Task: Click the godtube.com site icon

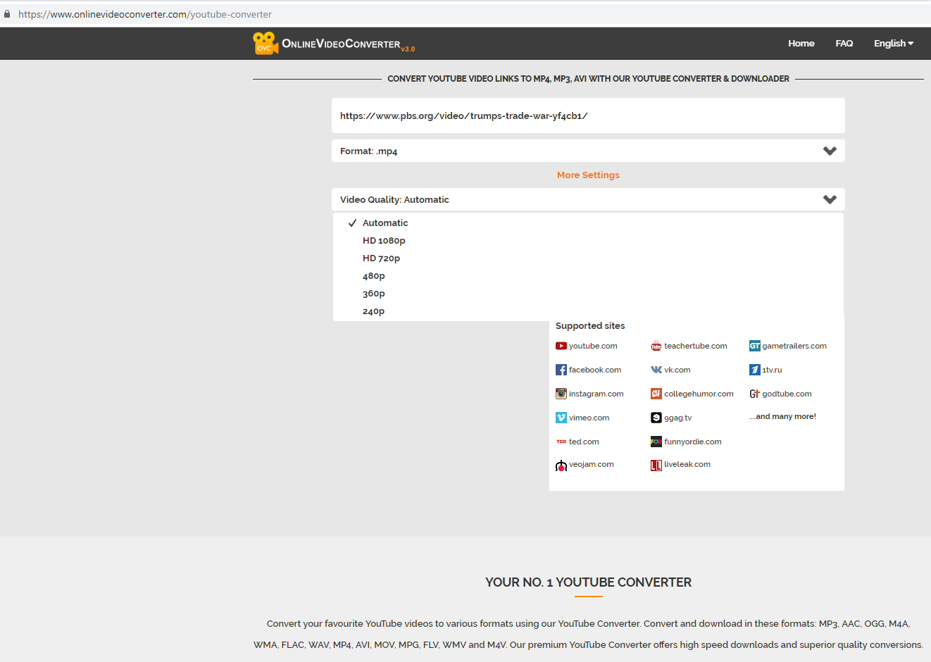Action: (754, 394)
